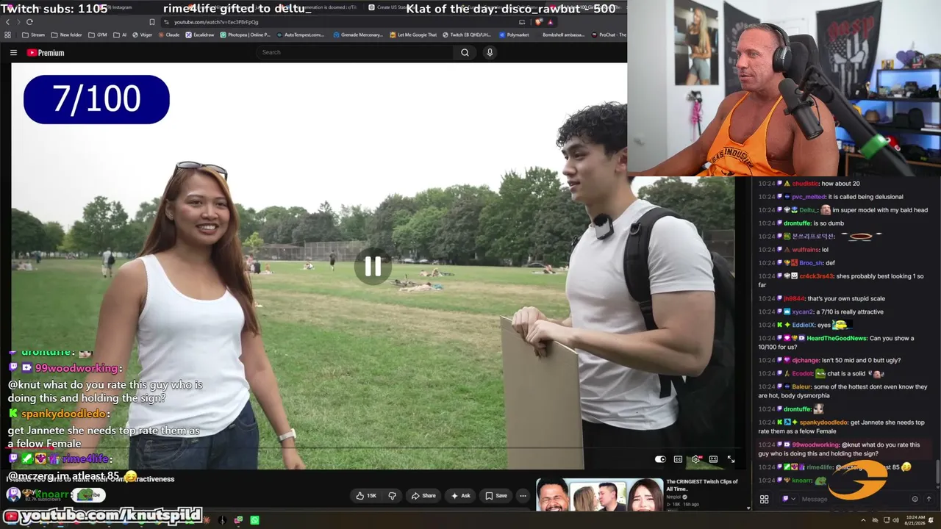
Task: Open the Excalidraw bookmark
Action: tap(200, 35)
